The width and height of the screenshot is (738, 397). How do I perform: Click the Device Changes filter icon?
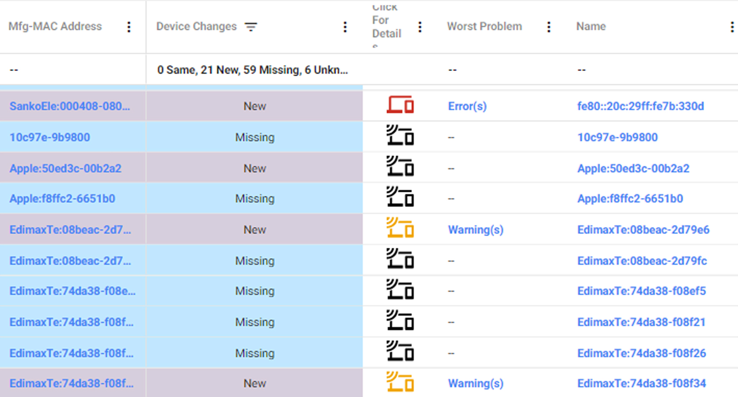coord(251,27)
